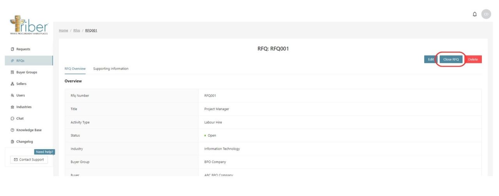This screenshot has height=196, width=499.
Task: Click the red Delete button
Action: coord(473,59)
